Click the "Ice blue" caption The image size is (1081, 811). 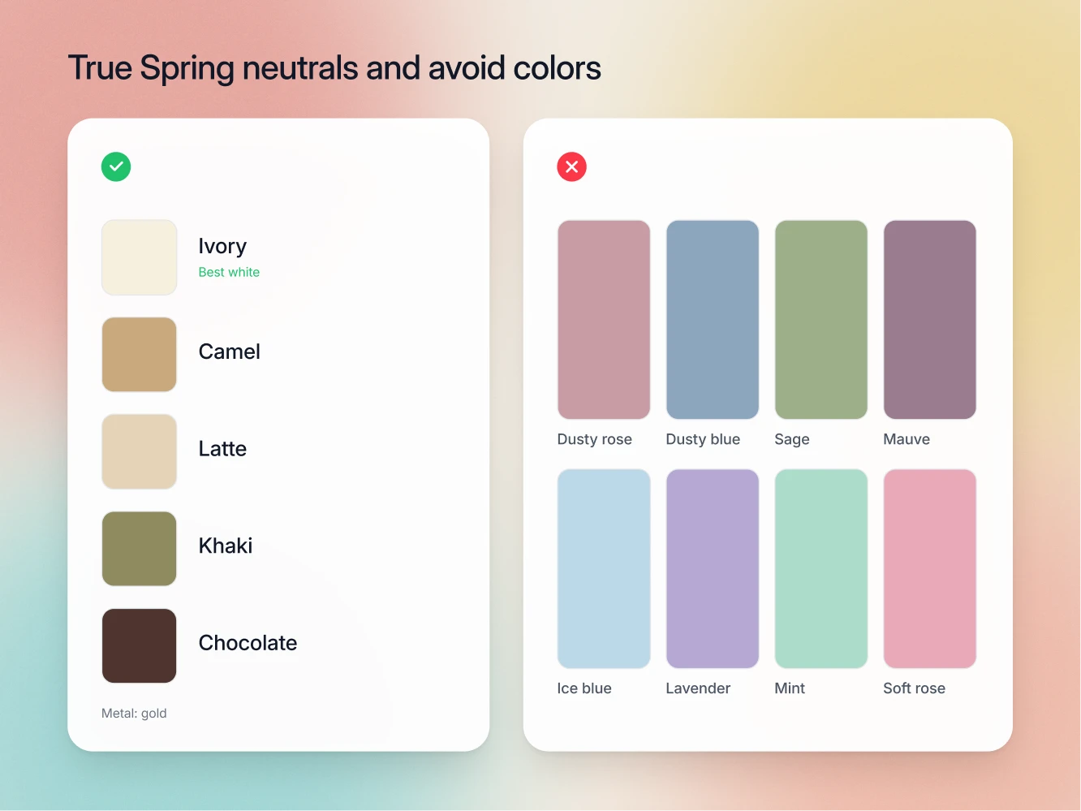point(584,688)
